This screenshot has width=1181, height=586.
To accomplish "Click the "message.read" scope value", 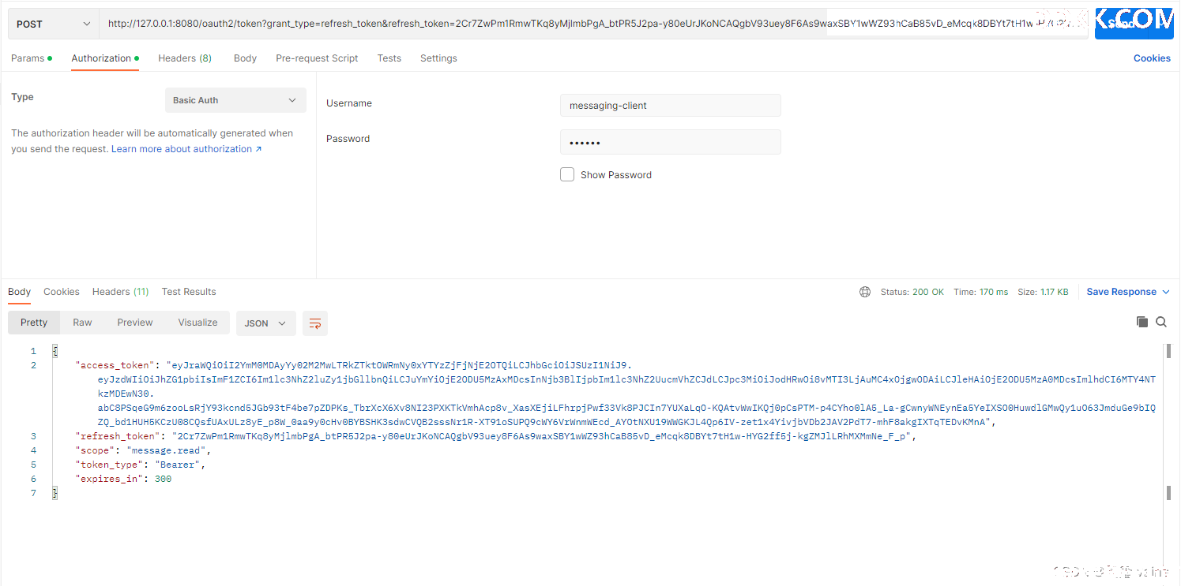I will (x=167, y=450).
